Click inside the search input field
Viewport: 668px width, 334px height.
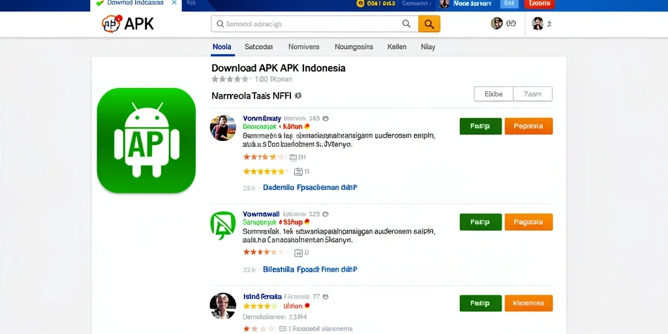[314, 24]
